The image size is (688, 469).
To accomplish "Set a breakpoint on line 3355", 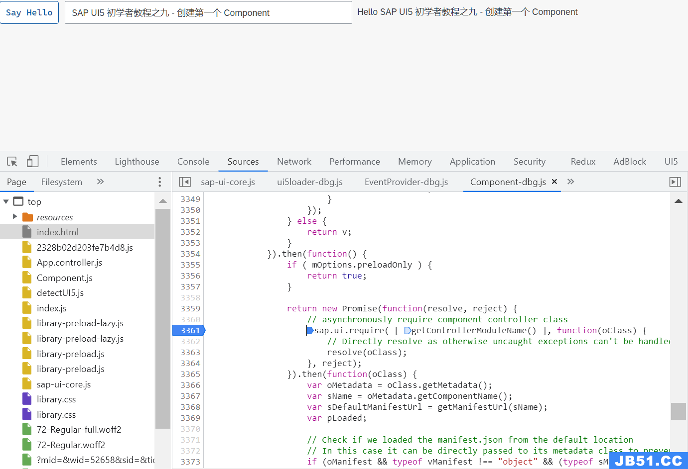I will pyautogui.click(x=190, y=265).
